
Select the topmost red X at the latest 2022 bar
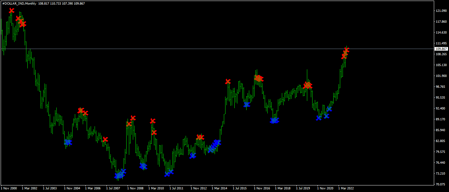[x=346, y=50]
